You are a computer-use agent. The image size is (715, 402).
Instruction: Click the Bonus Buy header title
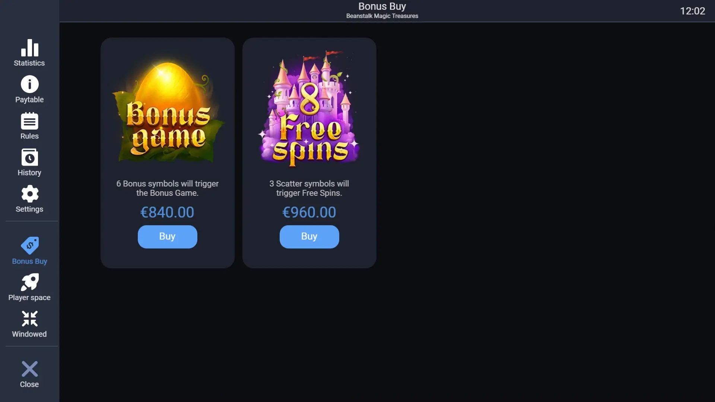tap(382, 6)
